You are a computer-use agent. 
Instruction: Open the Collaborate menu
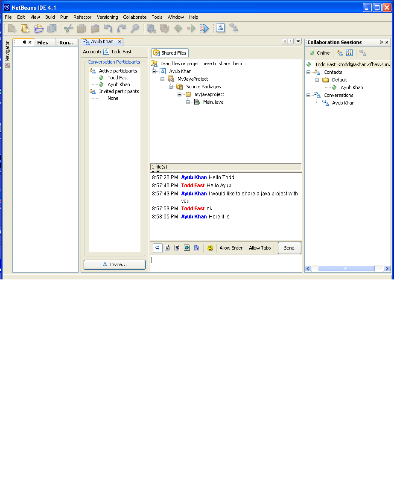(x=134, y=17)
